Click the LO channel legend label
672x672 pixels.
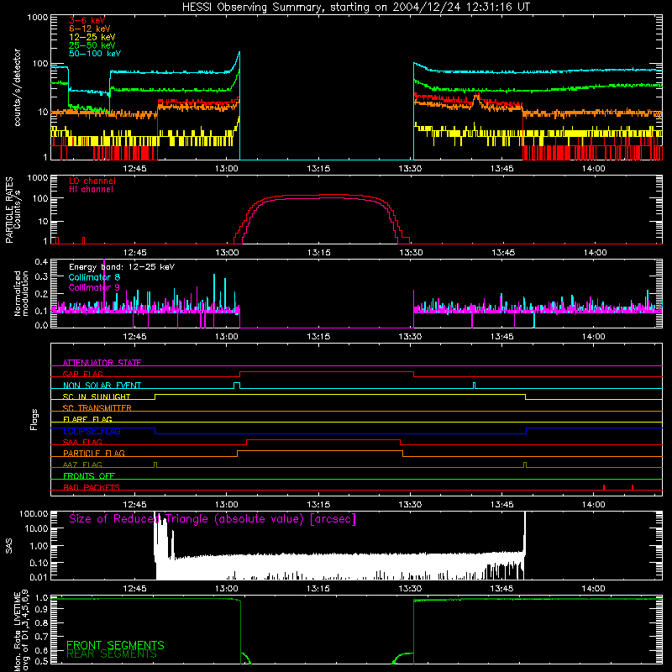point(92,181)
